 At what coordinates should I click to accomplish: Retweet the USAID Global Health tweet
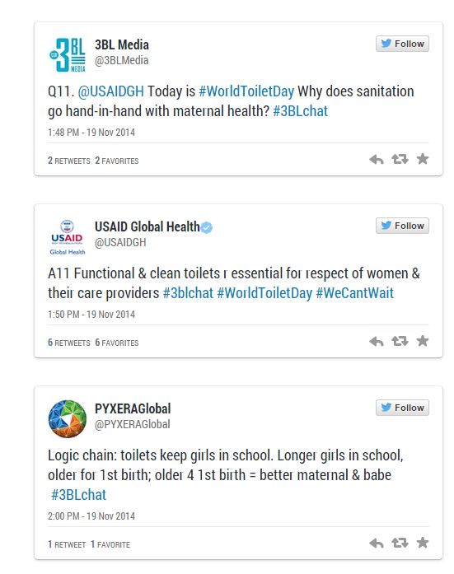[x=400, y=341]
